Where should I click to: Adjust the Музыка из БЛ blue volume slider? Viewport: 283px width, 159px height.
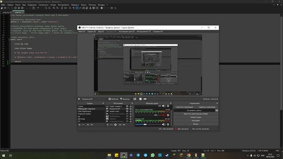pos(148,125)
